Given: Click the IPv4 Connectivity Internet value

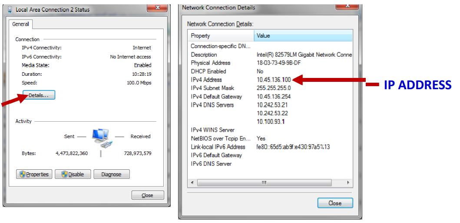Looking at the screenshot, I should coord(142,48).
